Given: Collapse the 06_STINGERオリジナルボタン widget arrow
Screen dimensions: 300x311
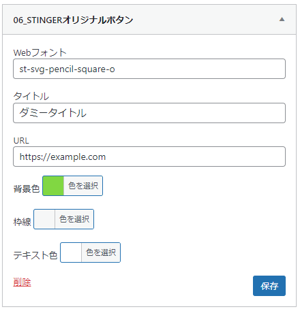Looking at the screenshot, I should 282,20.
